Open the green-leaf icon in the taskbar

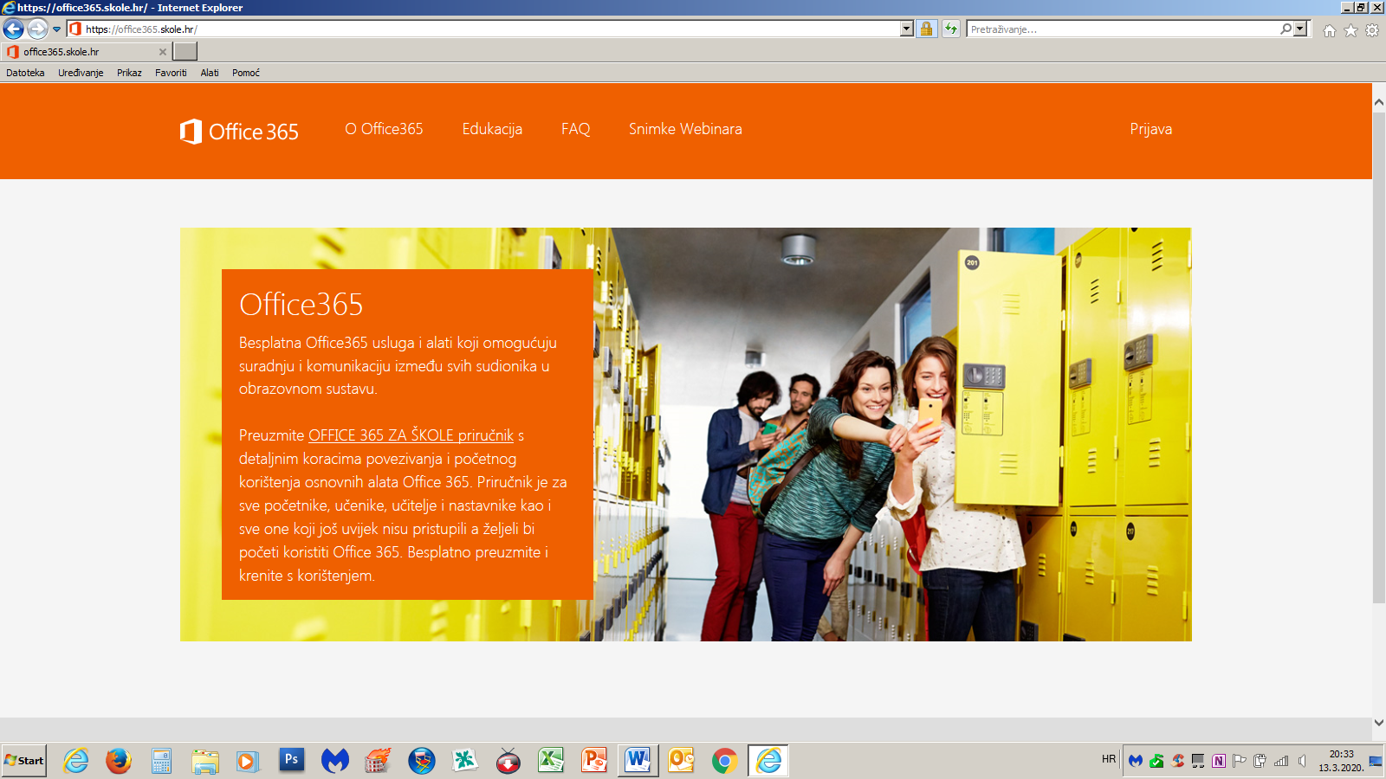[465, 761]
